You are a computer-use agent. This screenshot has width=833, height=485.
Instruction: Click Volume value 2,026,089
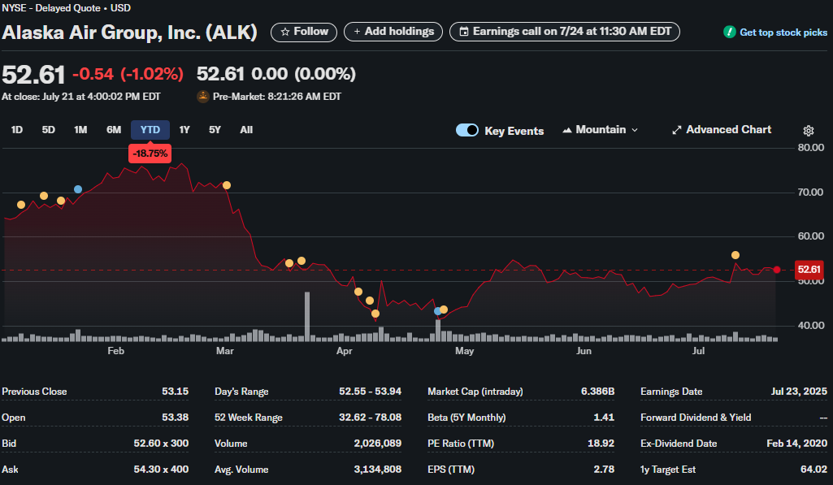pos(378,444)
